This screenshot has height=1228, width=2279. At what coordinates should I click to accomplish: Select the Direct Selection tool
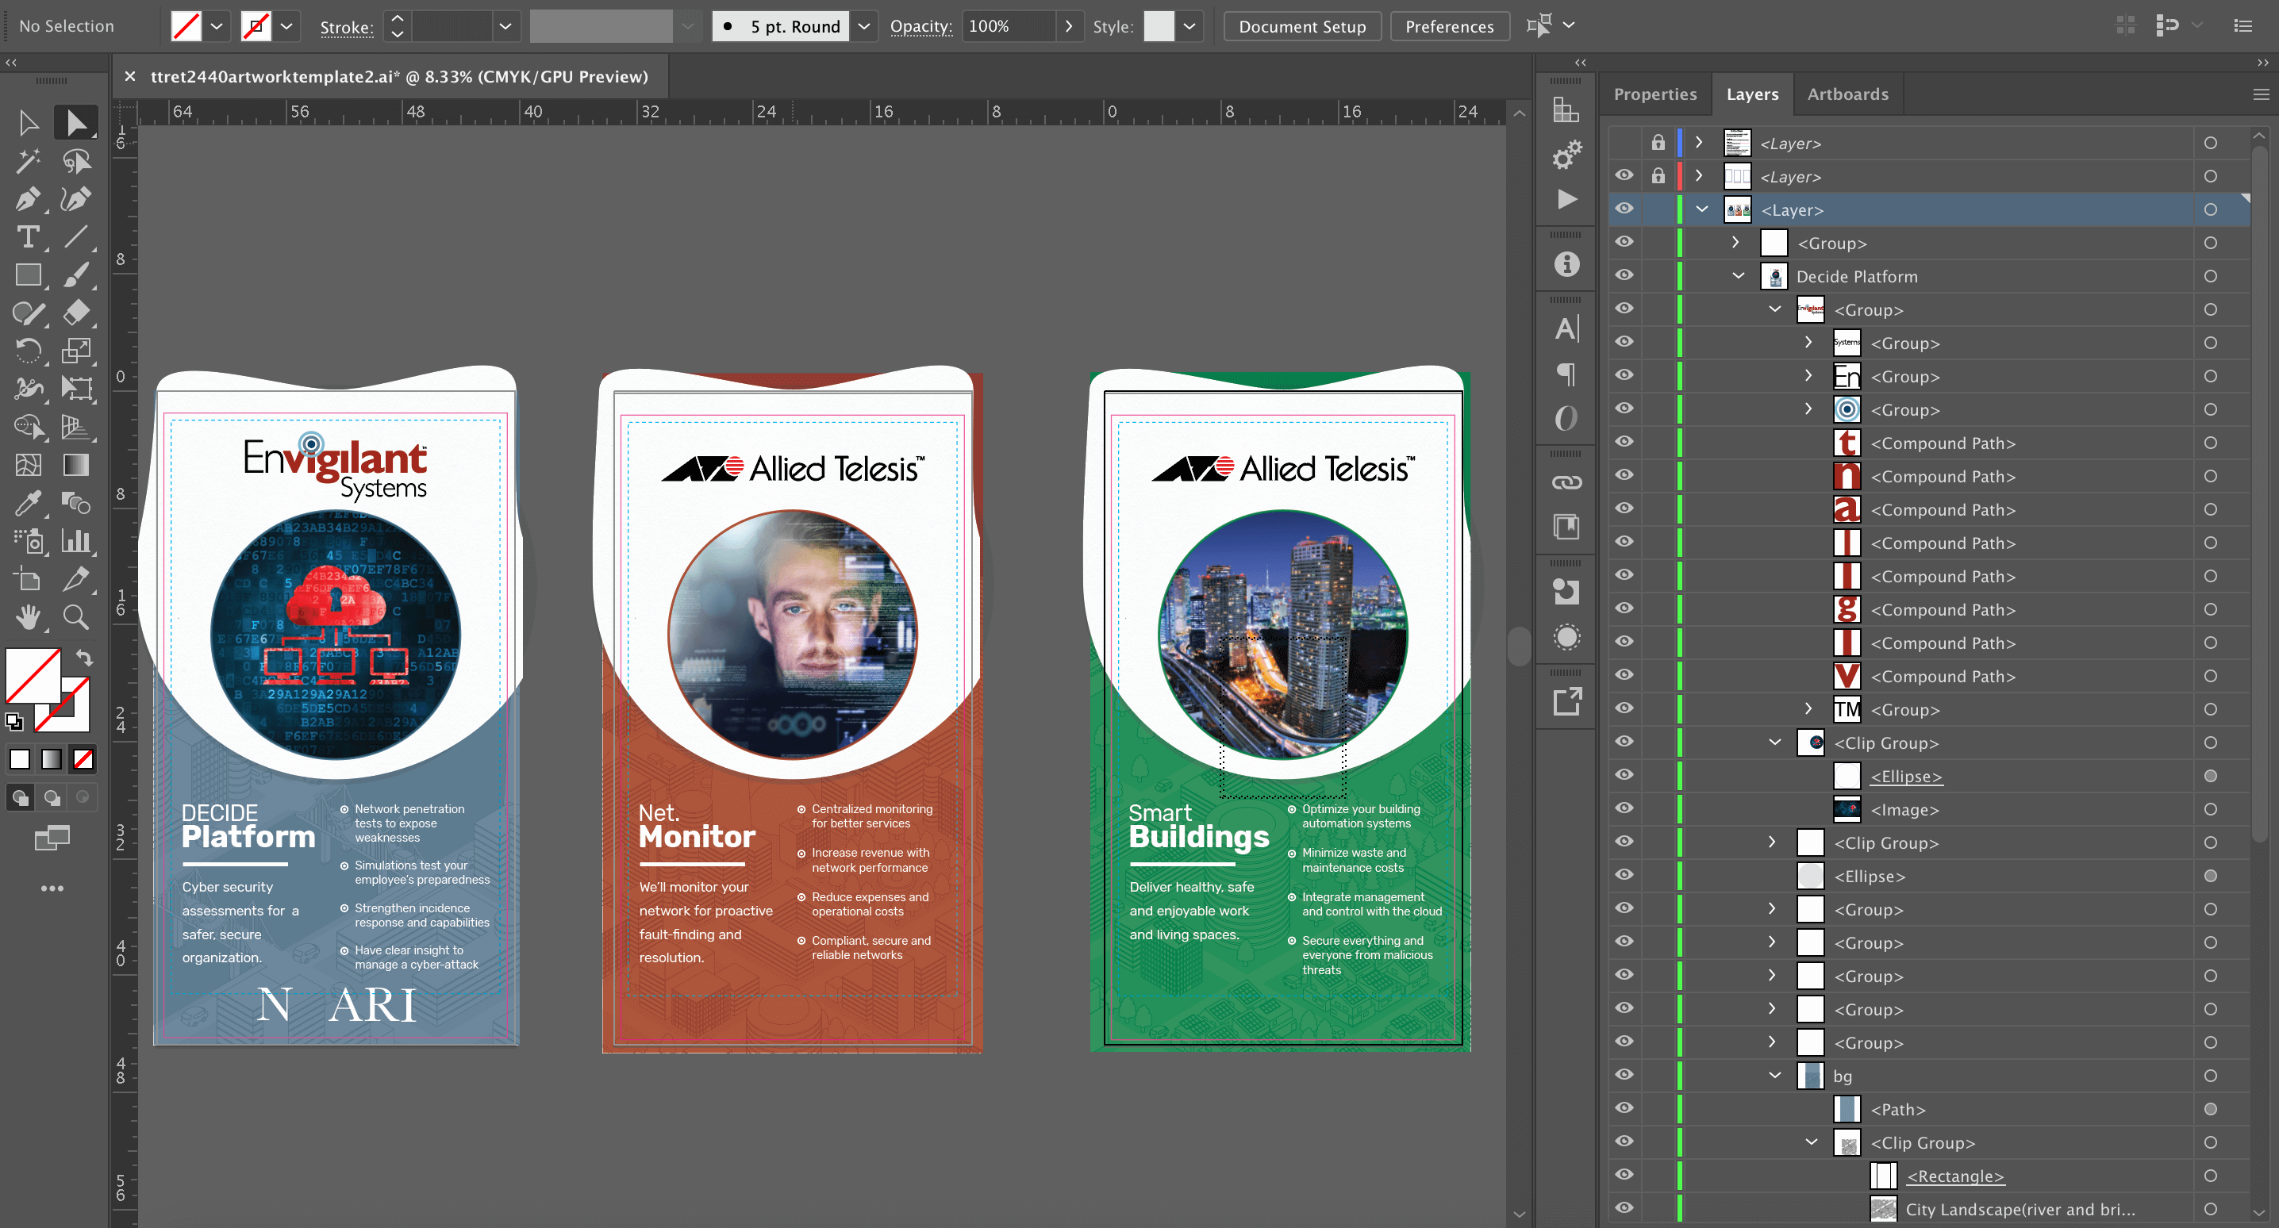coord(76,123)
